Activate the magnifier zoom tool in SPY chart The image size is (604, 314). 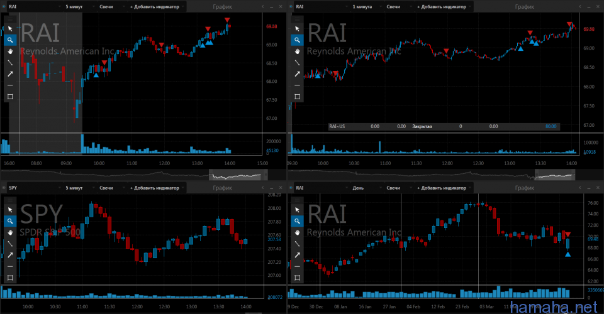pyautogui.click(x=10, y=221)
